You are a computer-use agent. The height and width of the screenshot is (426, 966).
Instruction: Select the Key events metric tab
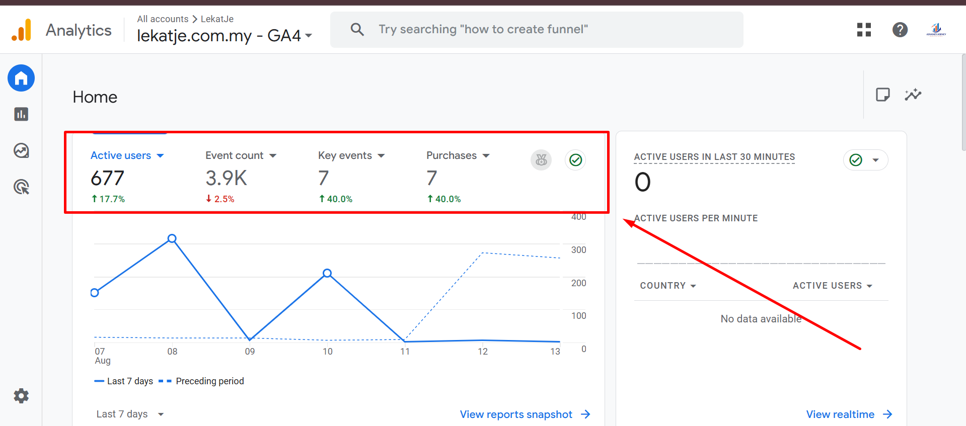pos(345,156)
